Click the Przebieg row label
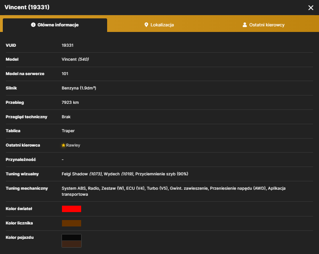 [x=15, y=103]
